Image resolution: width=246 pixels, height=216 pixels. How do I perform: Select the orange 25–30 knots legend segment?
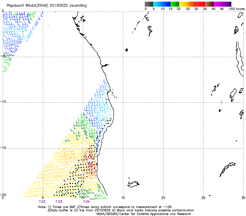[192, 4]
